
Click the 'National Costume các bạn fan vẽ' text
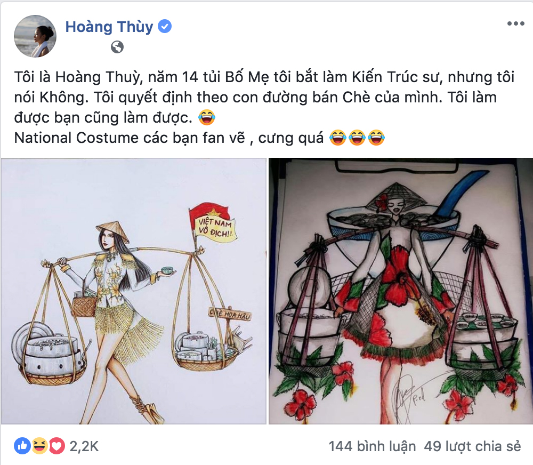tap(130, 138)
